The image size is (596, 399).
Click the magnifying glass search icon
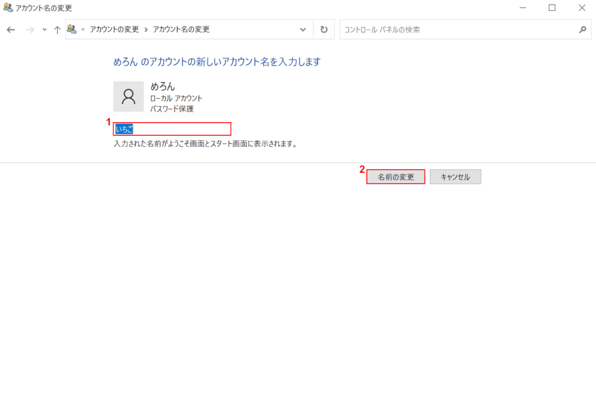[583, 29]
